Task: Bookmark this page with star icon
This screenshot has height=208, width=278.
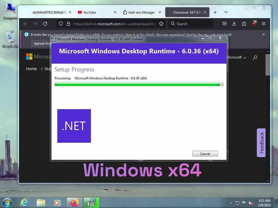Action: click(161, 24)
